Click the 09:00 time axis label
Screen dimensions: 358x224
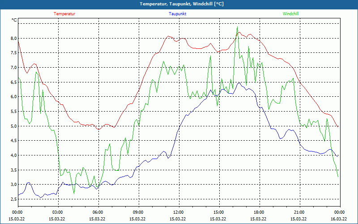pyautogui.click(x=139, y=212)
